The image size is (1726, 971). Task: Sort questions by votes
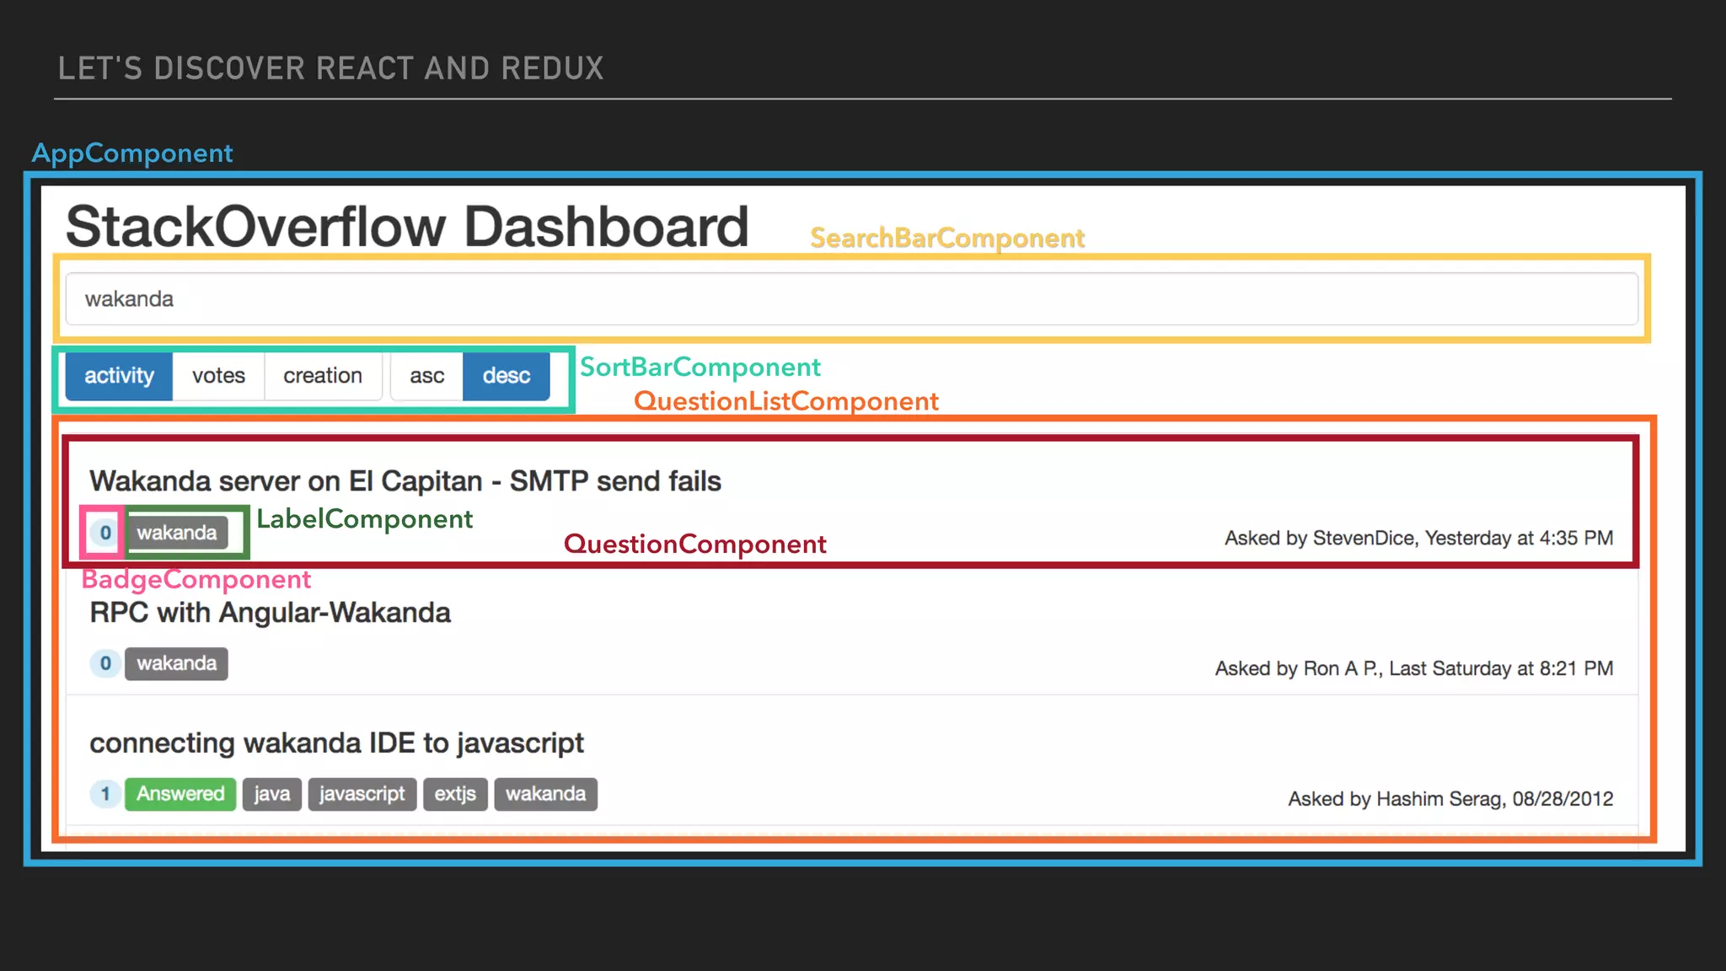[x=218, y=376]
